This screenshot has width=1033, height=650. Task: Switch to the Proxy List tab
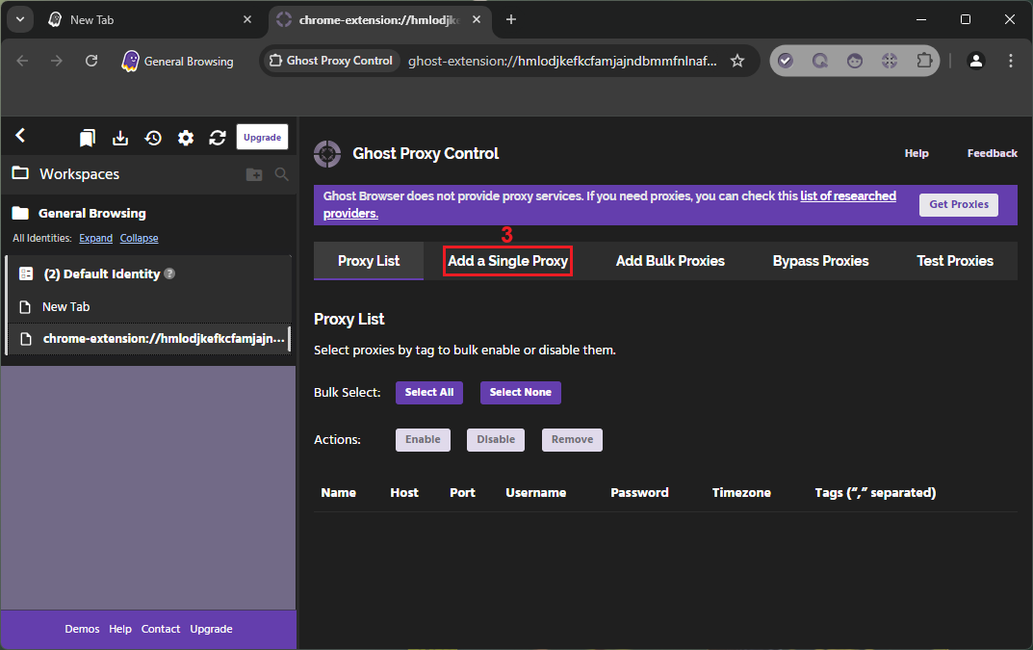tap(369, 261)
